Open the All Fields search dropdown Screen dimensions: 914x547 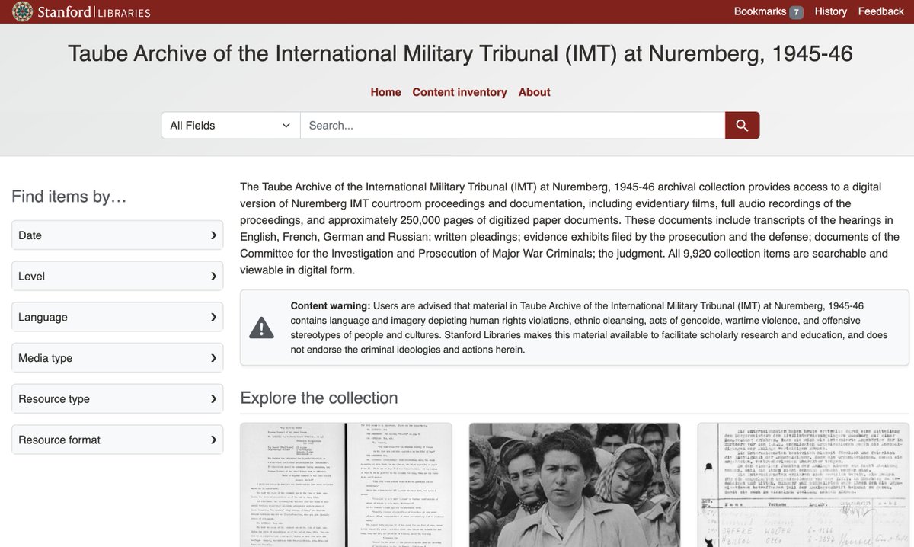(x=231, y=125)
